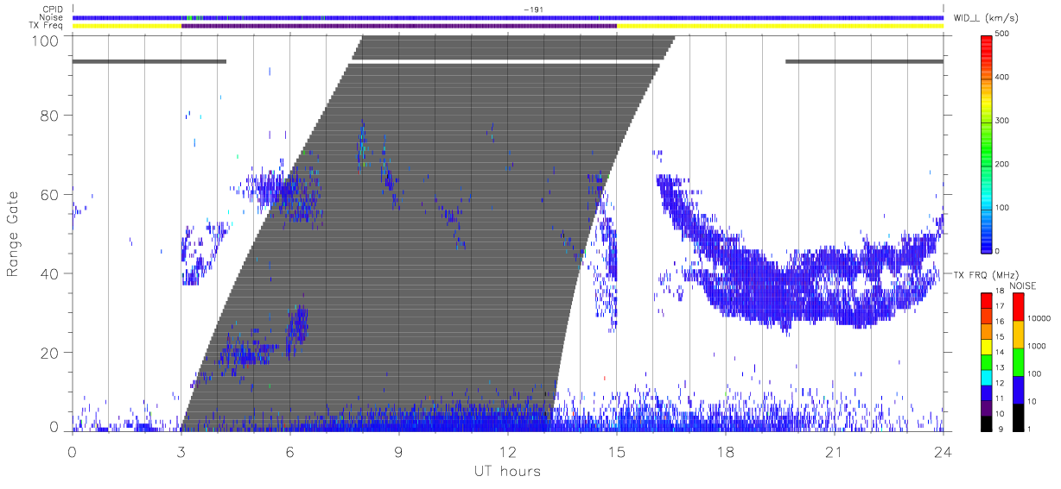Click the WID (km/s) color bar title
The width and height of the screenshot is (1061, 489).
(986, 17)
